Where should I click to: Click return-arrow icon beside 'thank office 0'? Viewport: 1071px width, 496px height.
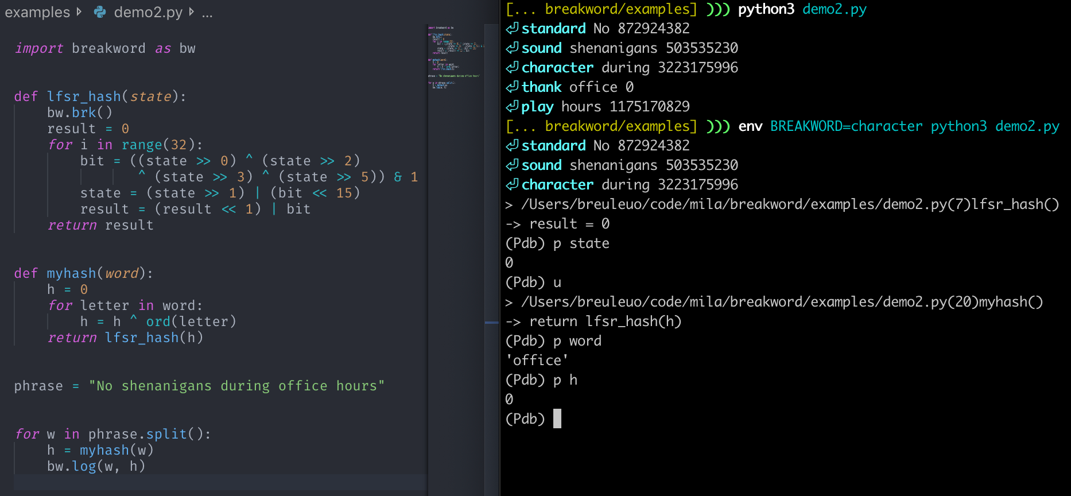(x=512, y=87)
